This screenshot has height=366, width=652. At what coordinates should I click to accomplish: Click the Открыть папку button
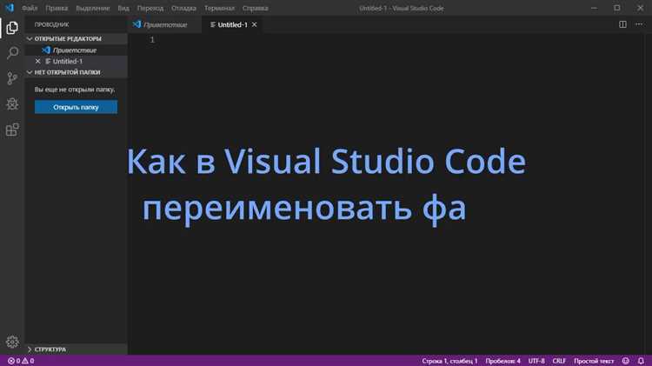76,107
